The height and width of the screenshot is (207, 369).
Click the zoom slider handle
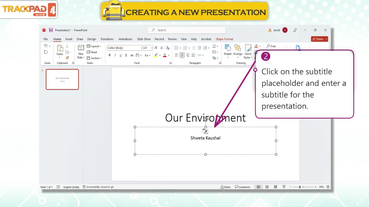pos(300,187)
